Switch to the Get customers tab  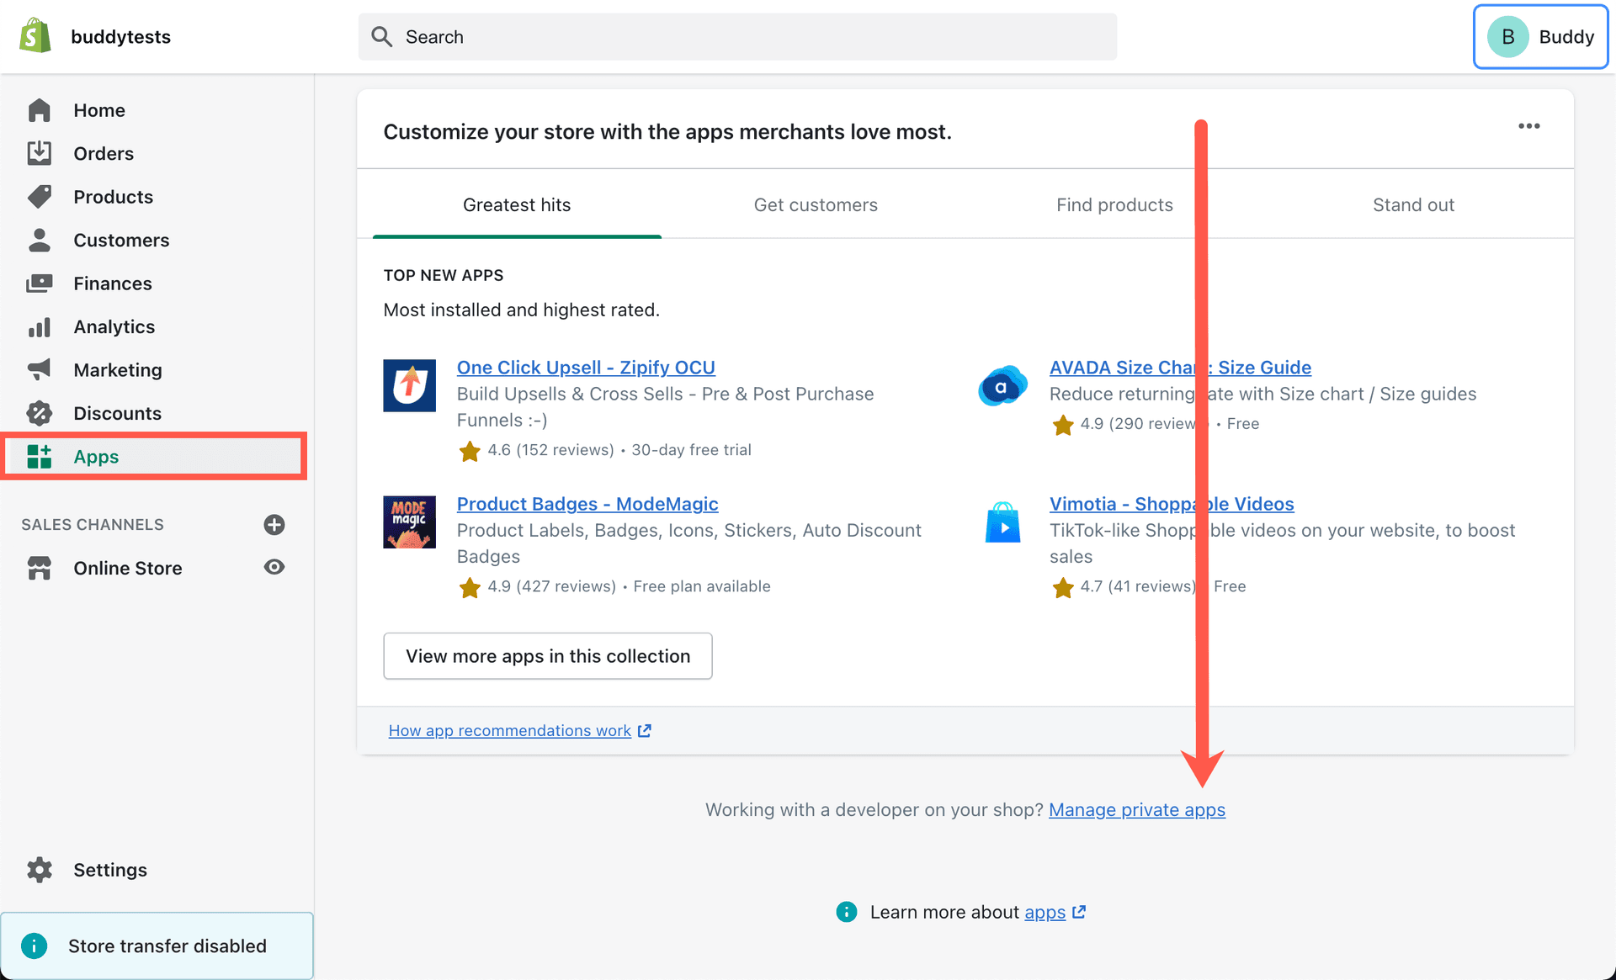point(815,205)
